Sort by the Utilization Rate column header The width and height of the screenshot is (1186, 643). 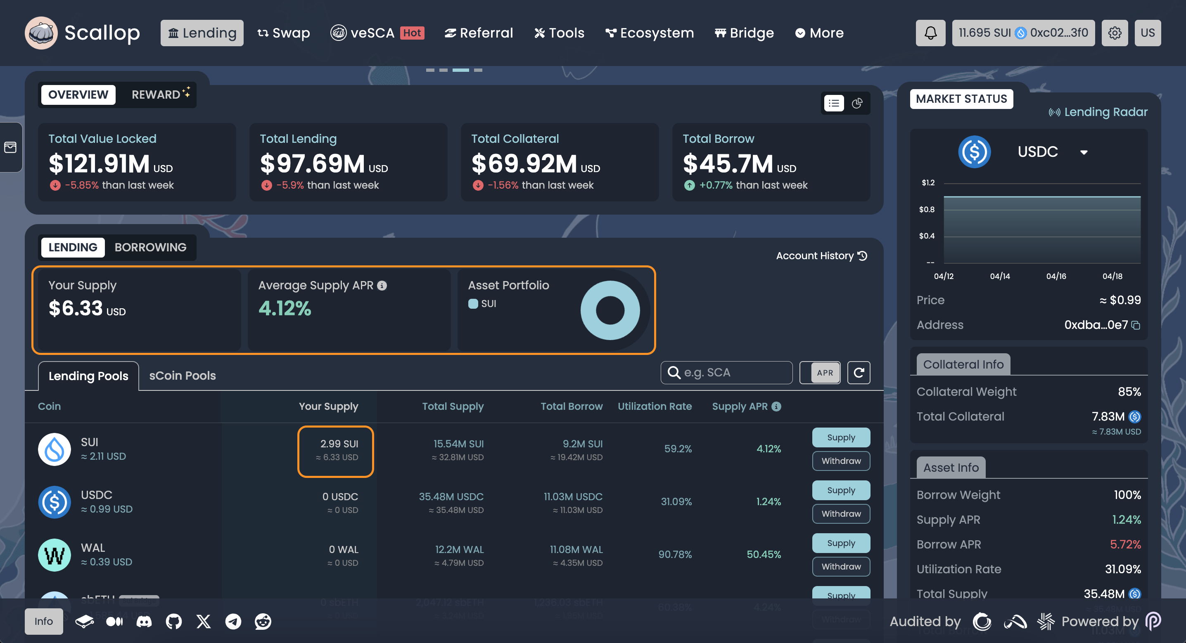654,407
